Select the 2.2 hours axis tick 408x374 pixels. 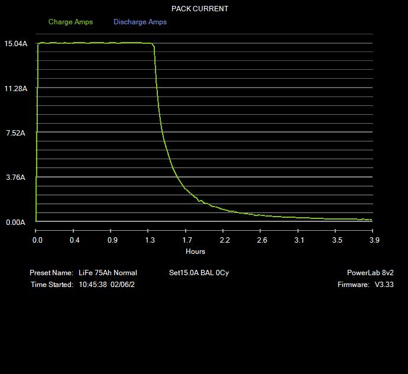tap(225, 240)
